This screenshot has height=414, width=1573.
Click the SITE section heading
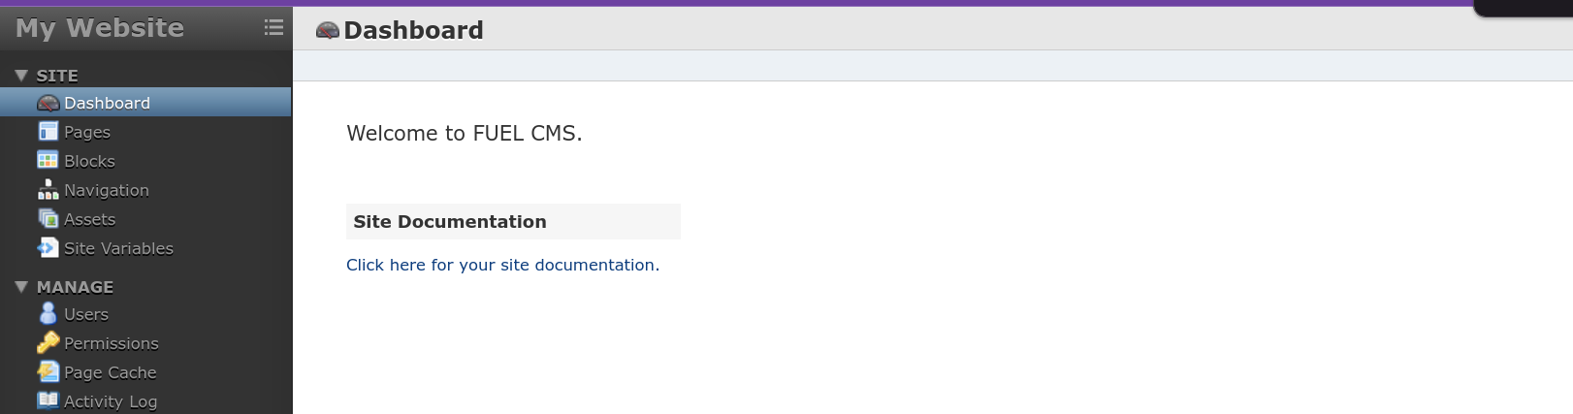pos(57,76)
